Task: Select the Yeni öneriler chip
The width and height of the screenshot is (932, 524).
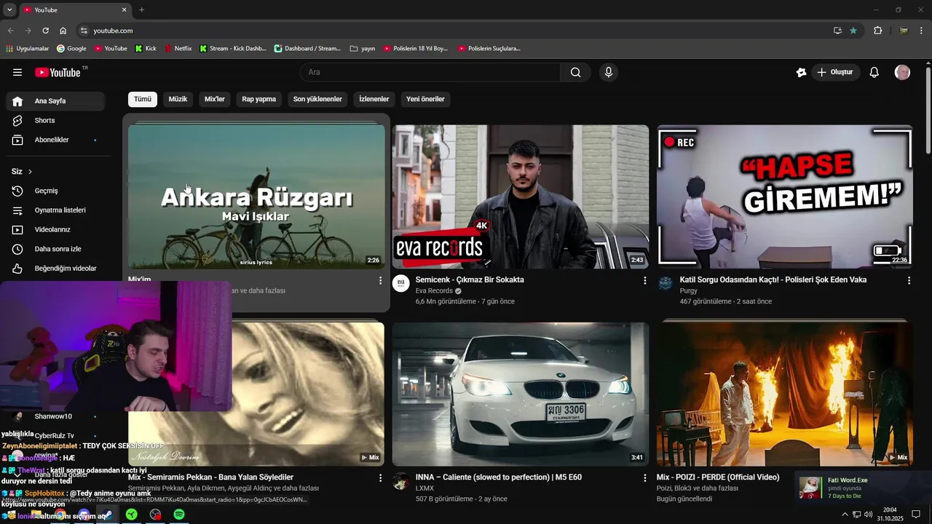Action: point(425,99)
